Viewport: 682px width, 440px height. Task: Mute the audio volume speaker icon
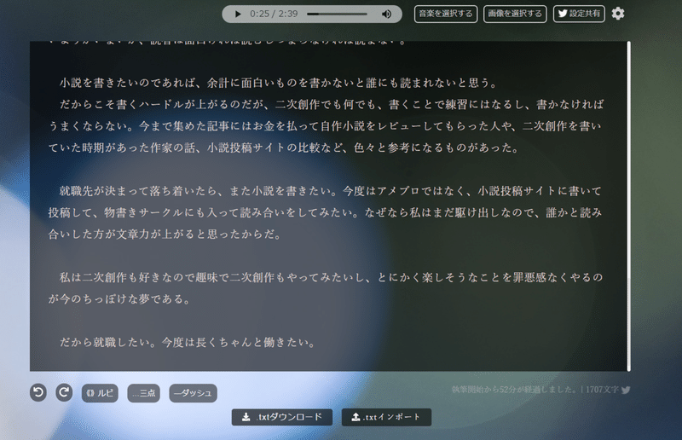click(x=386, y=14)
